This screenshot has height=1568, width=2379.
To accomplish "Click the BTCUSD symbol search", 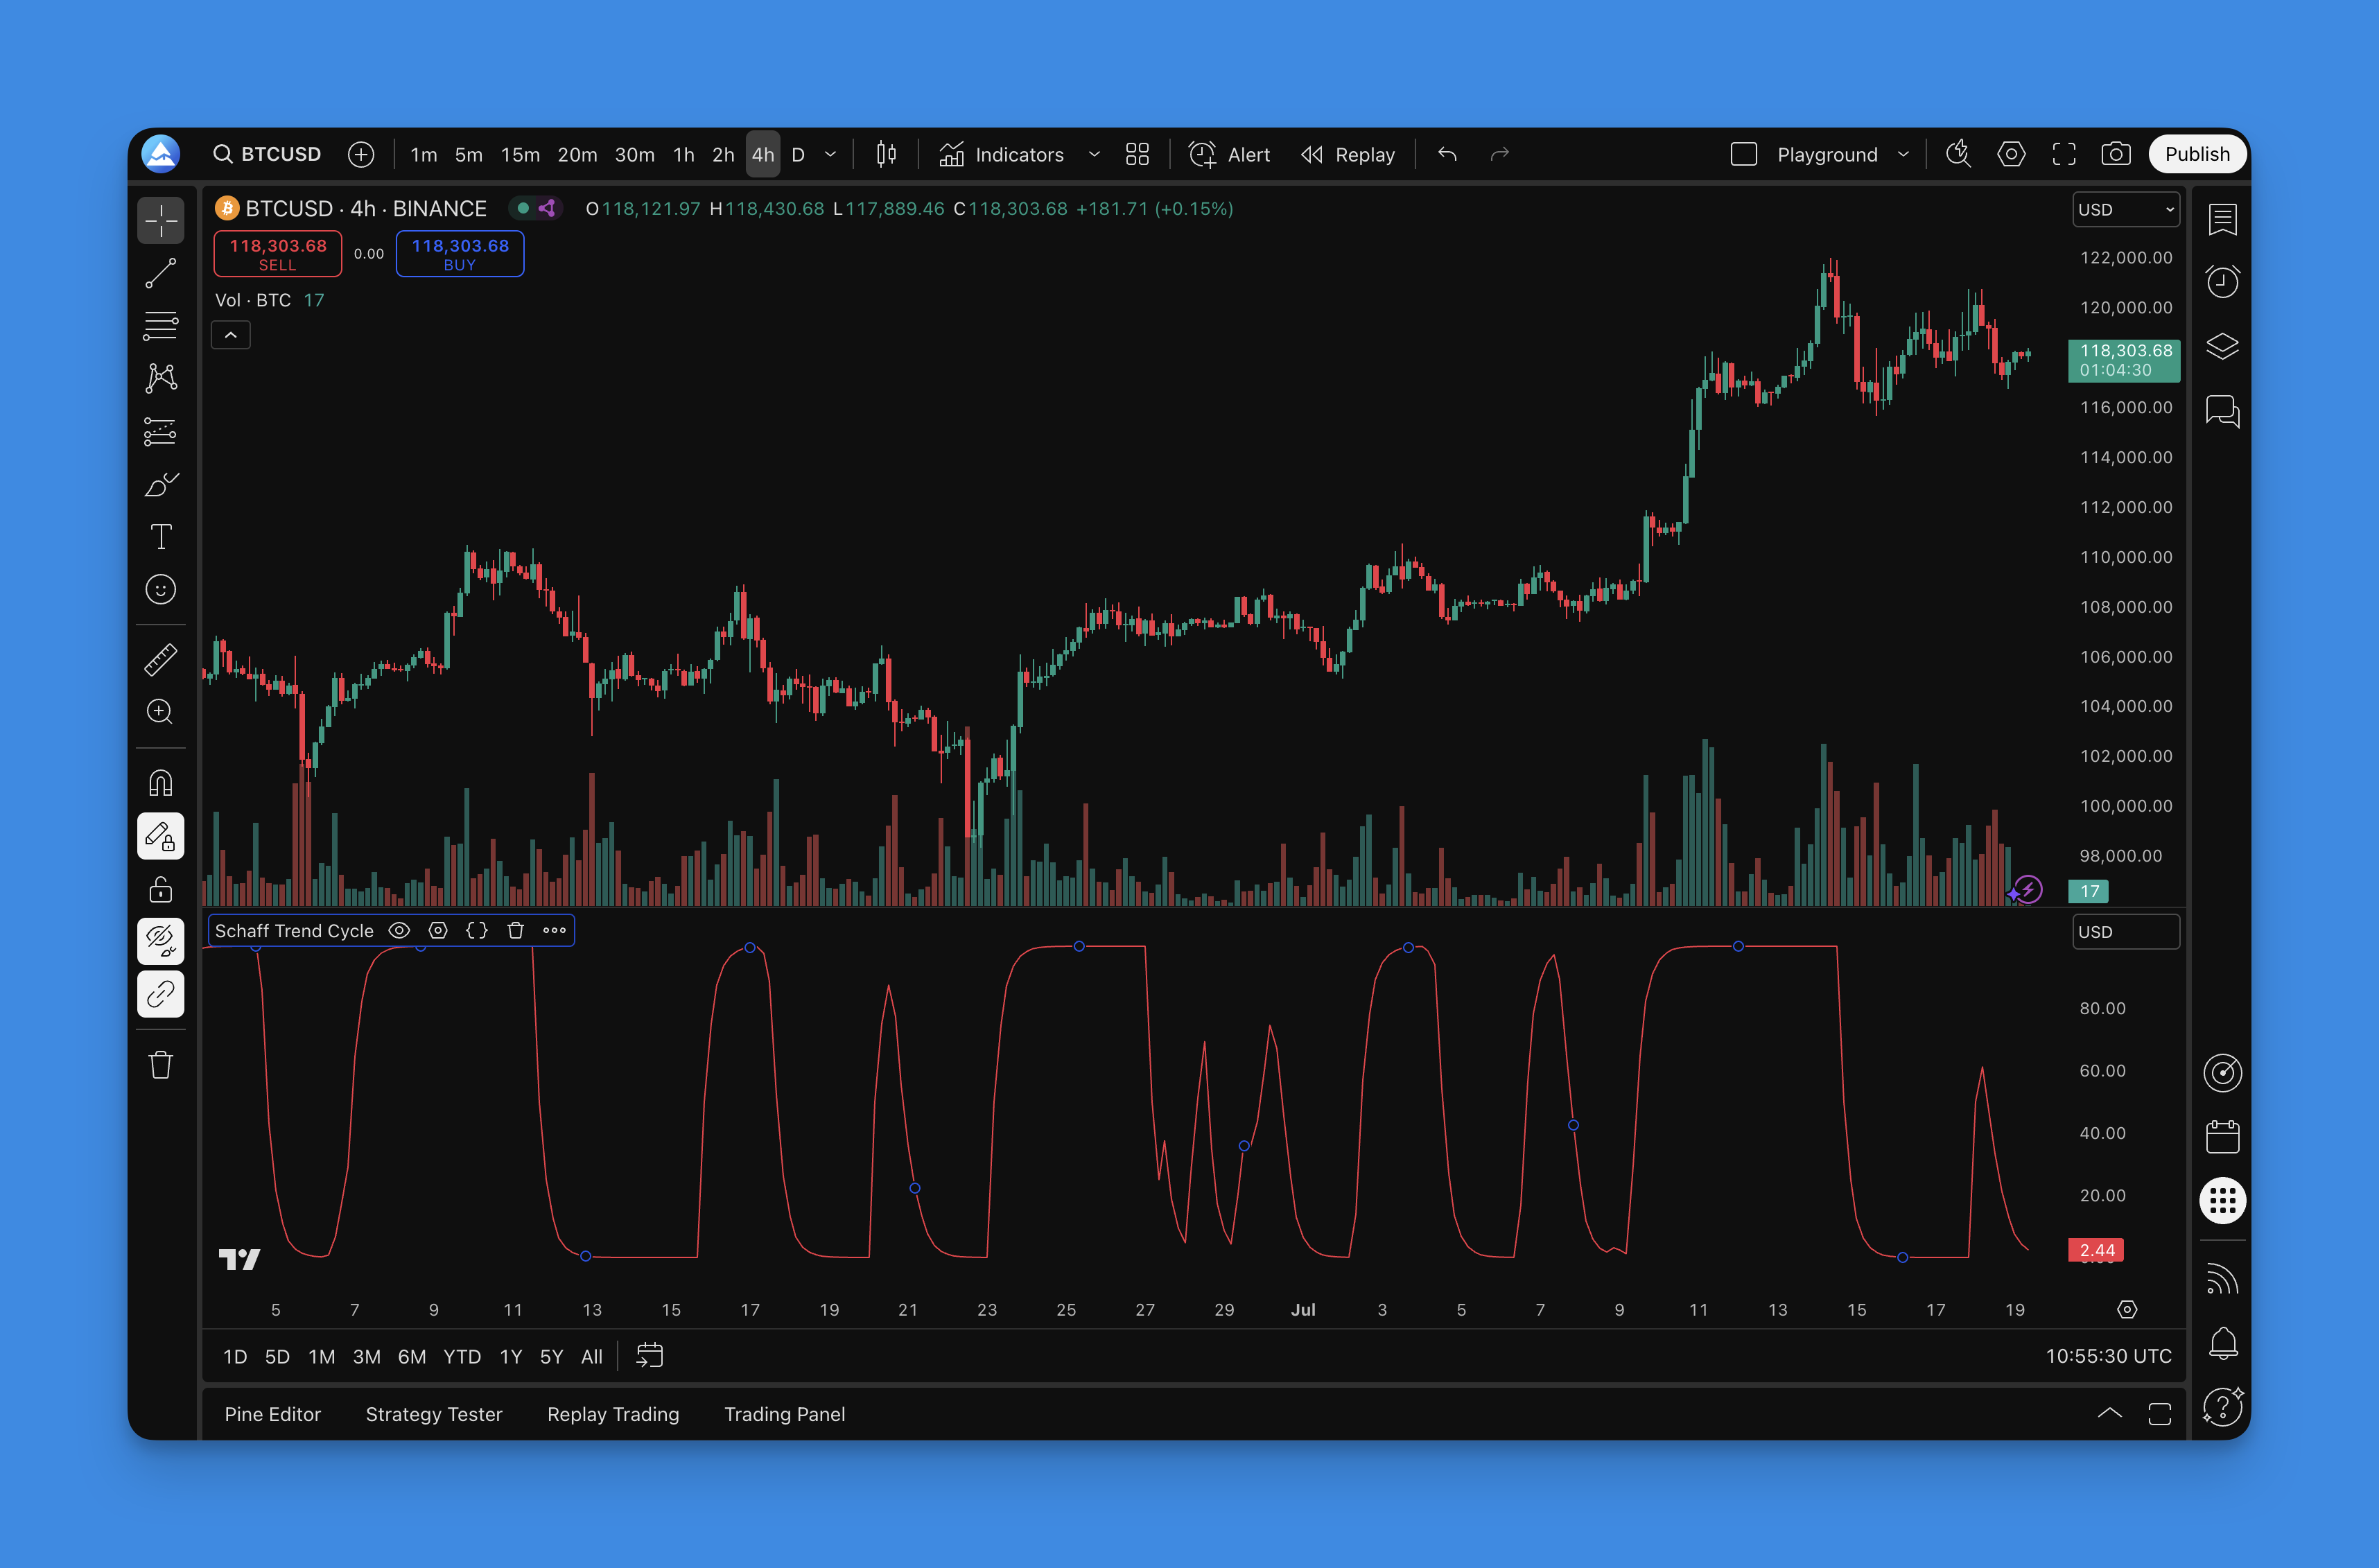I will [267, 154].
